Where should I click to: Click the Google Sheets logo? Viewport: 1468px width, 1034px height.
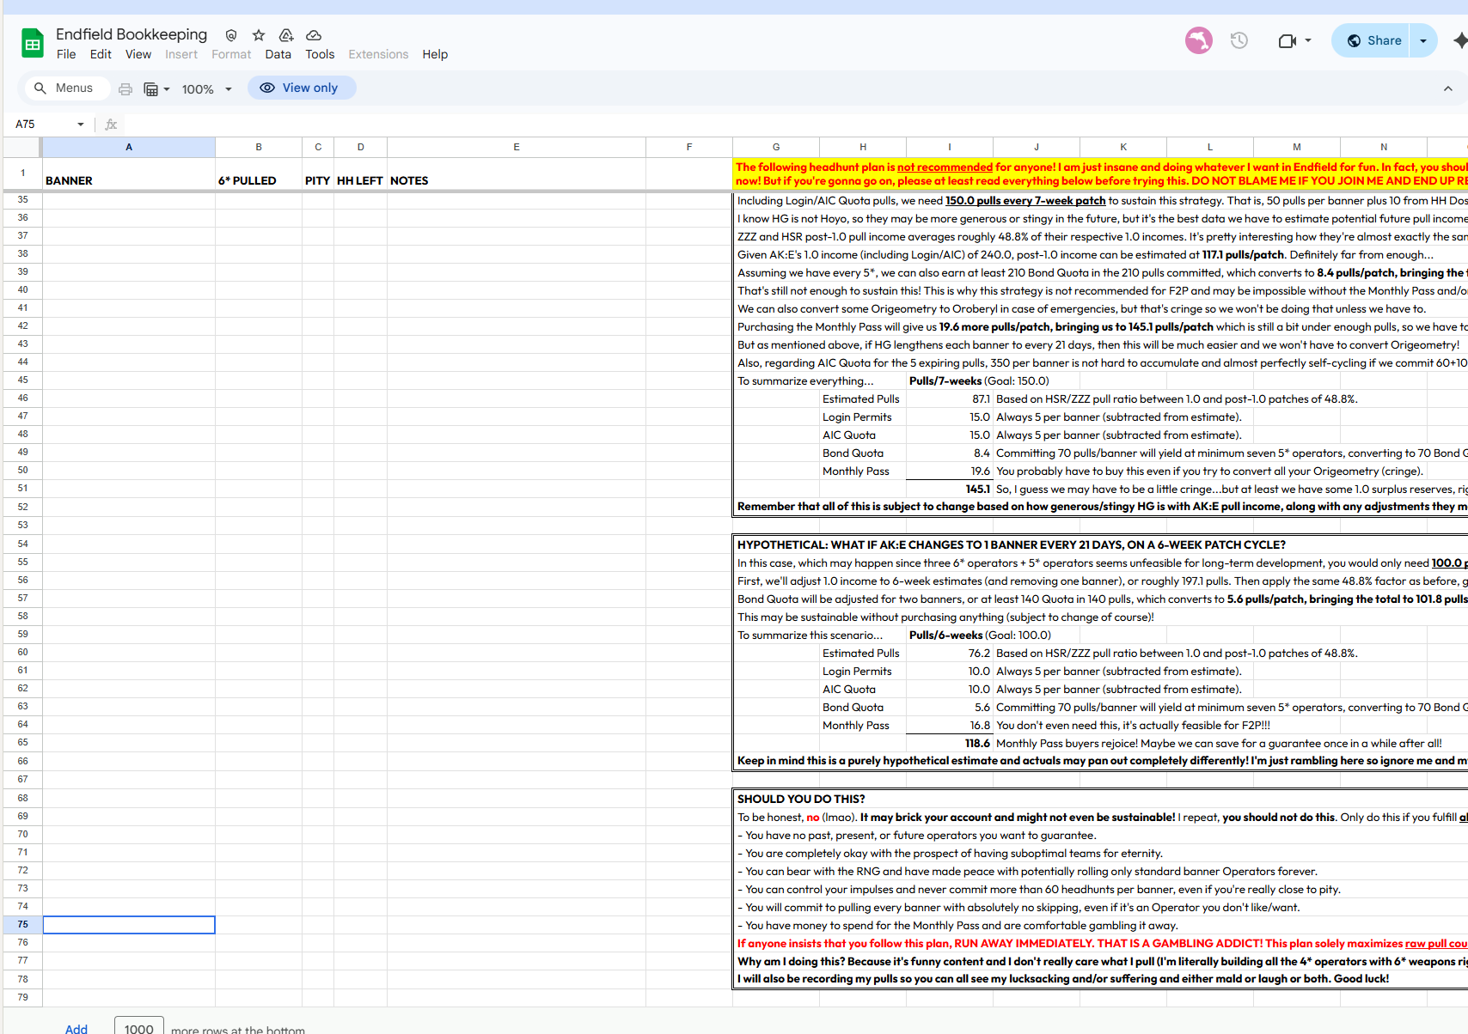click(32, 42)
